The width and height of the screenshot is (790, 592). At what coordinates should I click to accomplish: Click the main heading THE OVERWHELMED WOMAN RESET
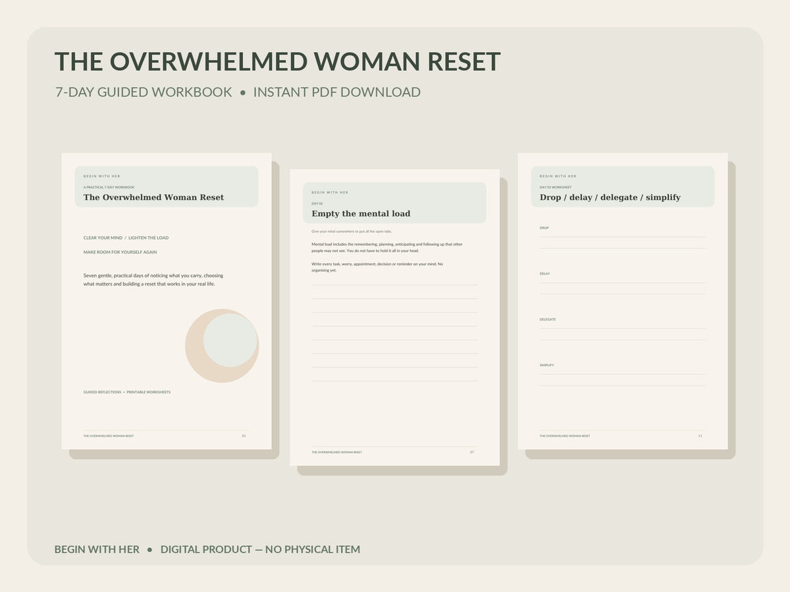tap(277, 61)
